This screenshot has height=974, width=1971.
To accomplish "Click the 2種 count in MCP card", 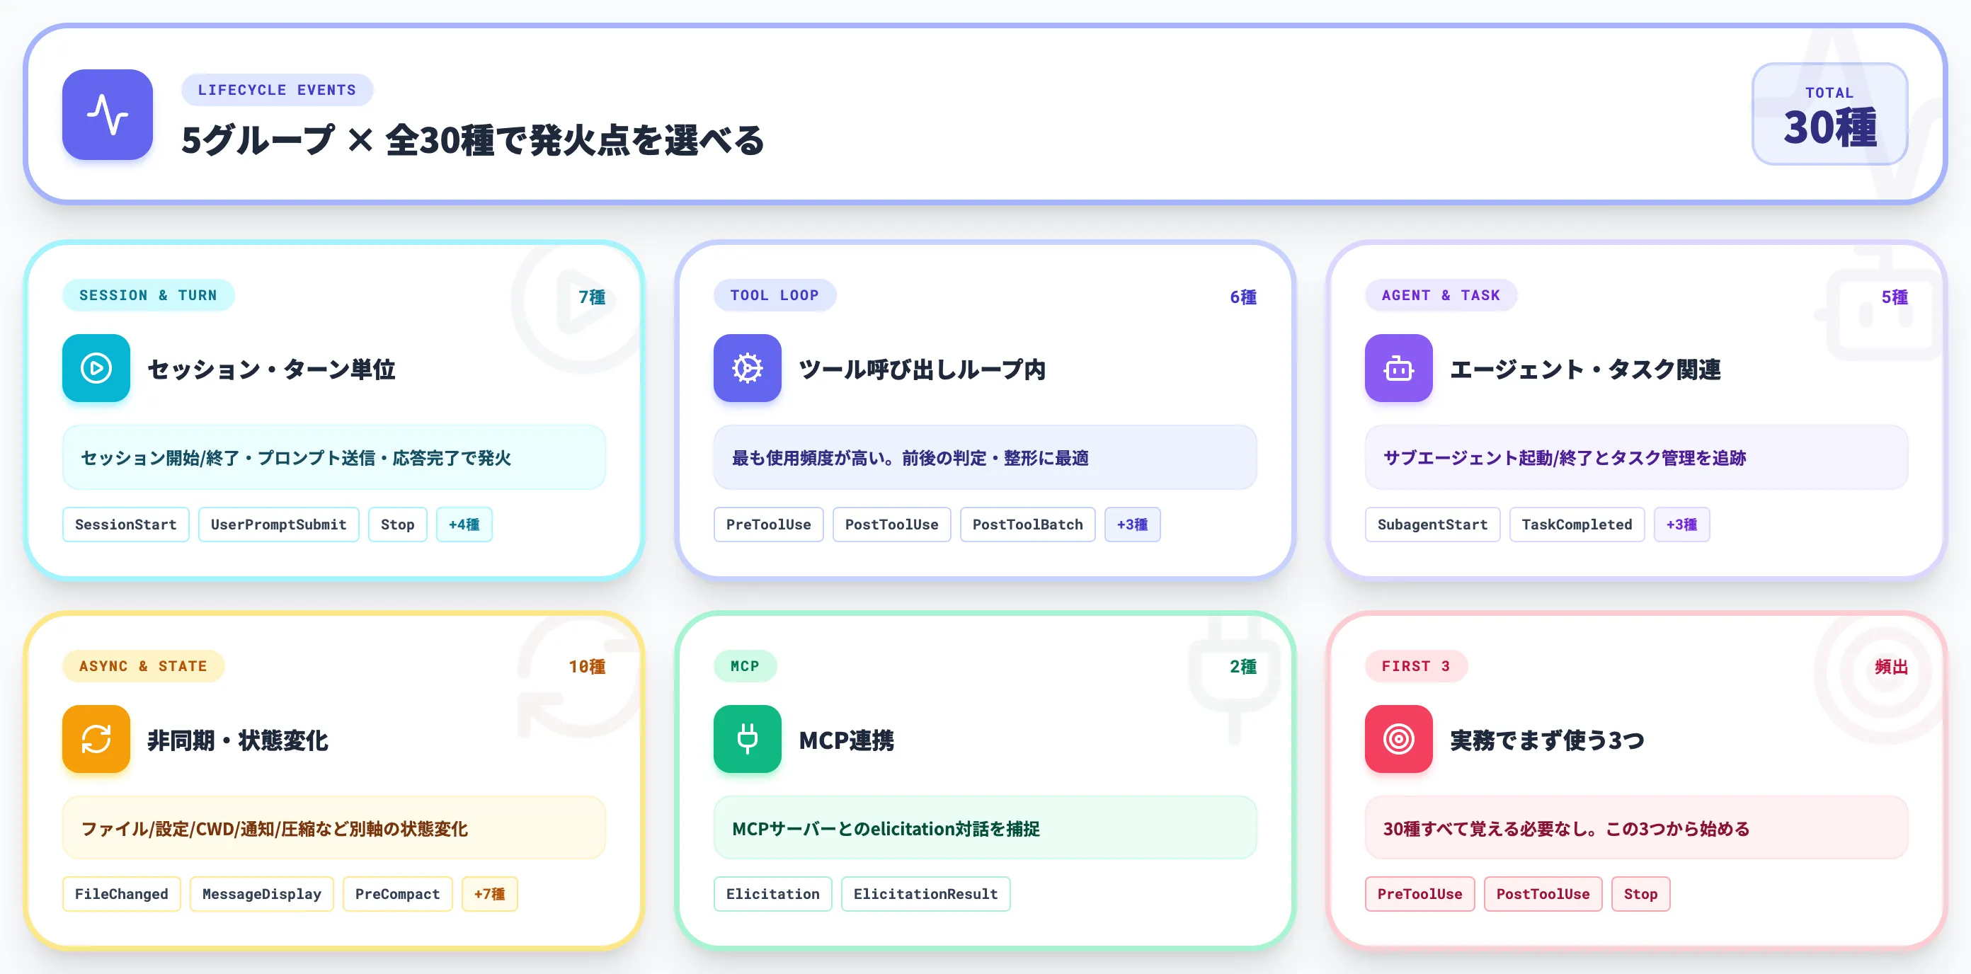I will (1242, 668).
